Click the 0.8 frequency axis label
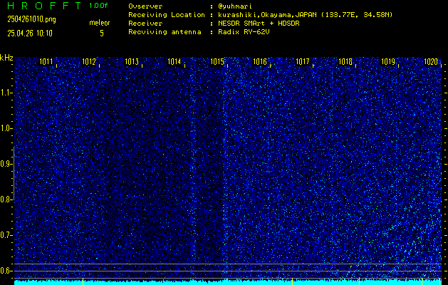The image size is (448, 285). (x=5, y=199)
